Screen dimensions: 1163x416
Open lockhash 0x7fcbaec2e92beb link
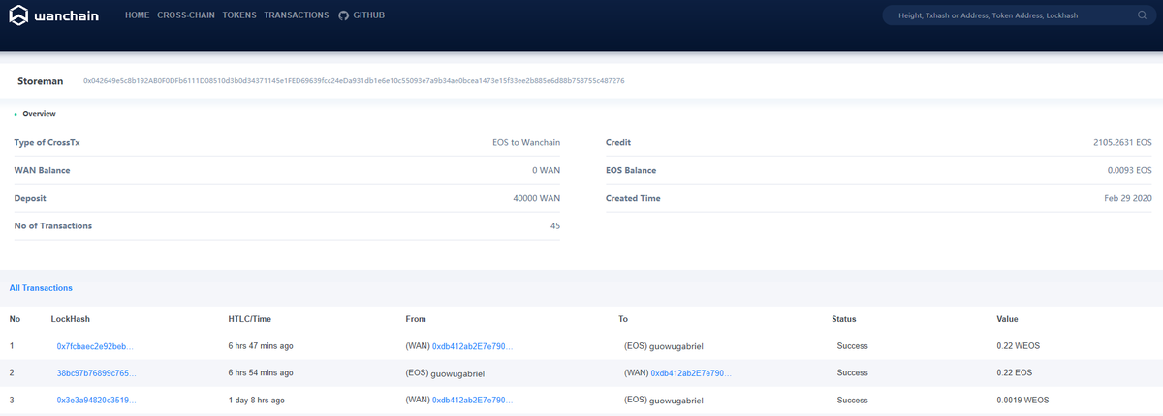click(x=95, y=346)
